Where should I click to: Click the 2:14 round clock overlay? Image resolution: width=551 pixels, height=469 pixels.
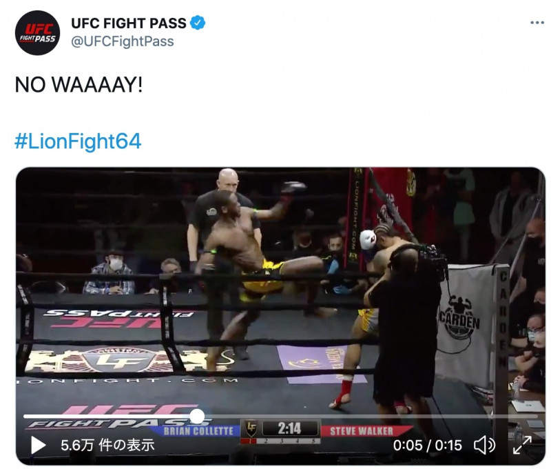(289, 428)
